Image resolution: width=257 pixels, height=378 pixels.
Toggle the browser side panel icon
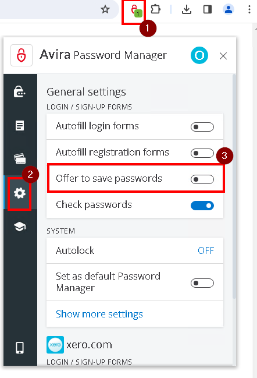tap(208, 10)
